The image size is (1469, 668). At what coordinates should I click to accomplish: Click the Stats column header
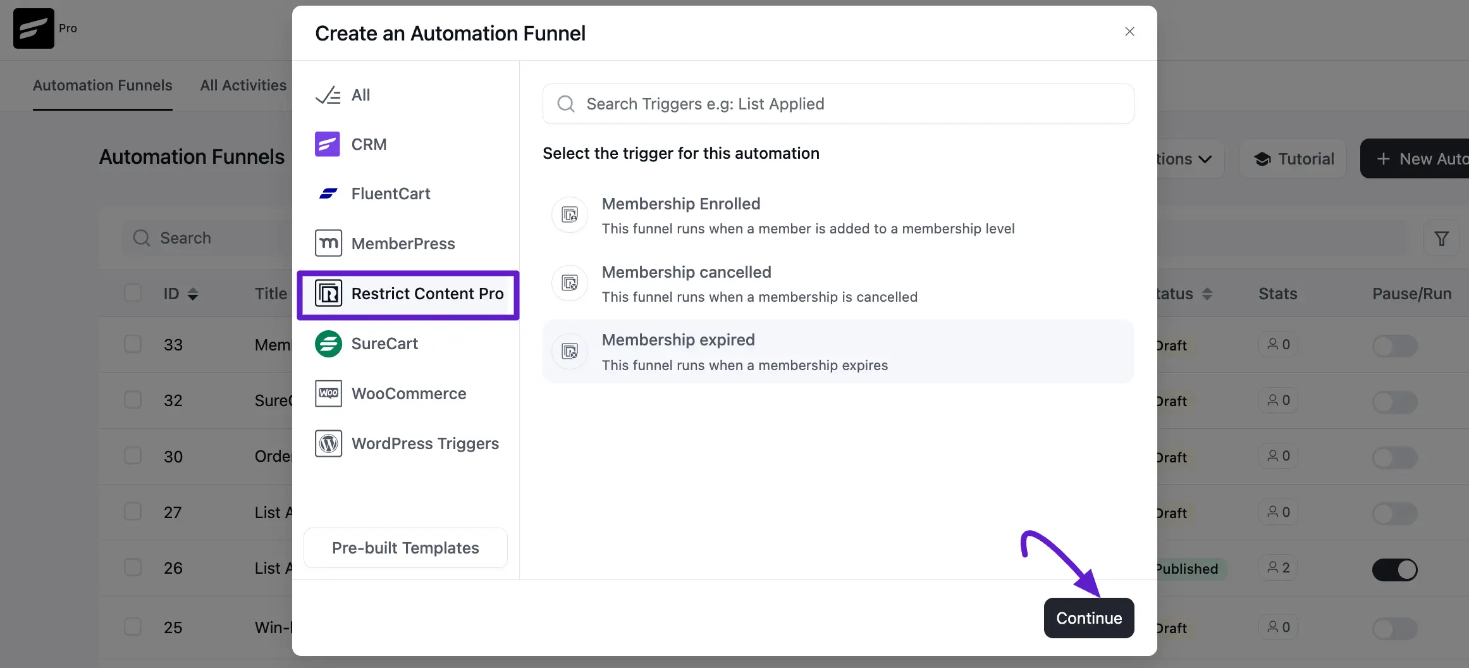tap(1277, 294)
